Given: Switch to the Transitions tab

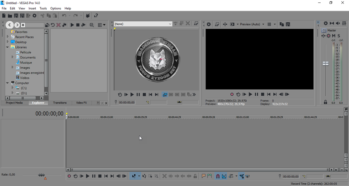Looking at the screenshot, I should (60, 103).
